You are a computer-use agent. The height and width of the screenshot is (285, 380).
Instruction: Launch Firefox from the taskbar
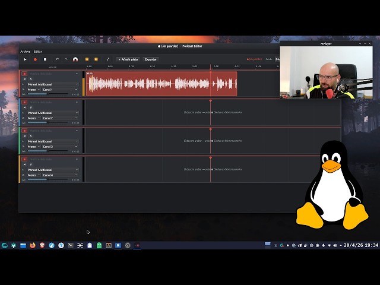pos(33,245)
